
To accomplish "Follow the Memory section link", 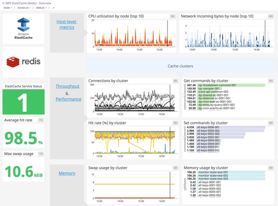I will [67, 173].
